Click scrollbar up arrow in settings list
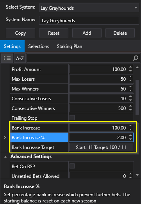Screen dimensions: 141x204 coord(137,67)
